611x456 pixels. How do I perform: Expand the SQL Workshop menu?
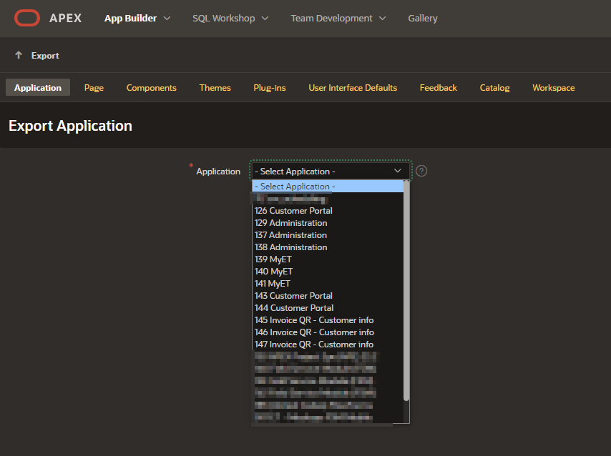pyautogui.click(x=230, y=18)
